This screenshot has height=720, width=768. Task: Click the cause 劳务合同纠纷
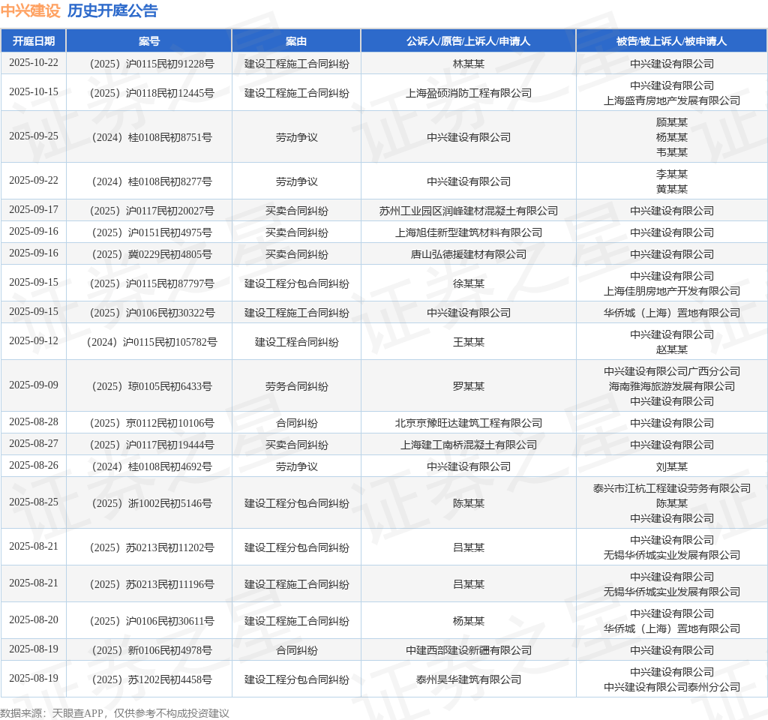(x=296, y=386)
